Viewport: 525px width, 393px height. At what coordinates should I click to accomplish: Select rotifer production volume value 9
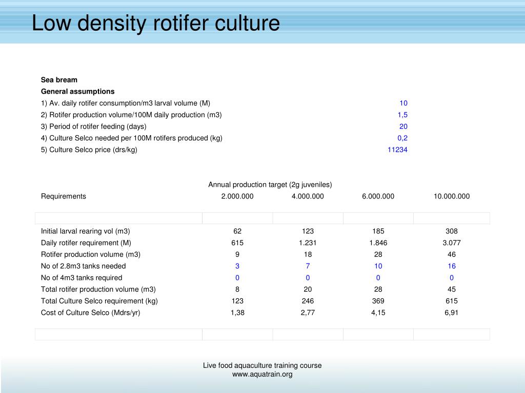coord(237,255)
